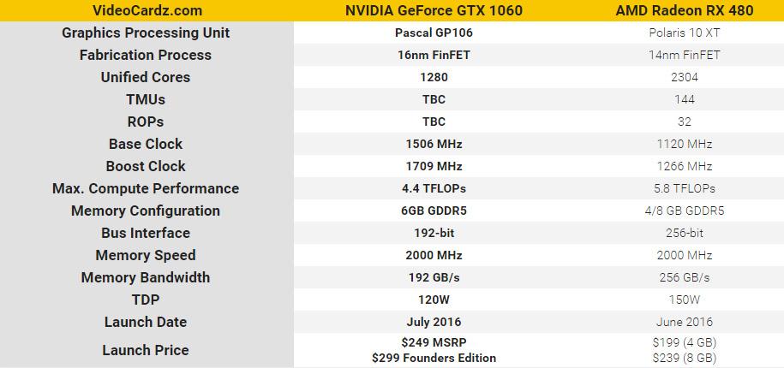Click the 6GB GDDR5 memory cell

434,211
